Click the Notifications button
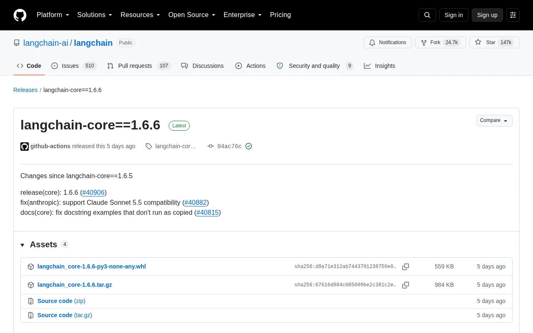 (x=388, y=42)
